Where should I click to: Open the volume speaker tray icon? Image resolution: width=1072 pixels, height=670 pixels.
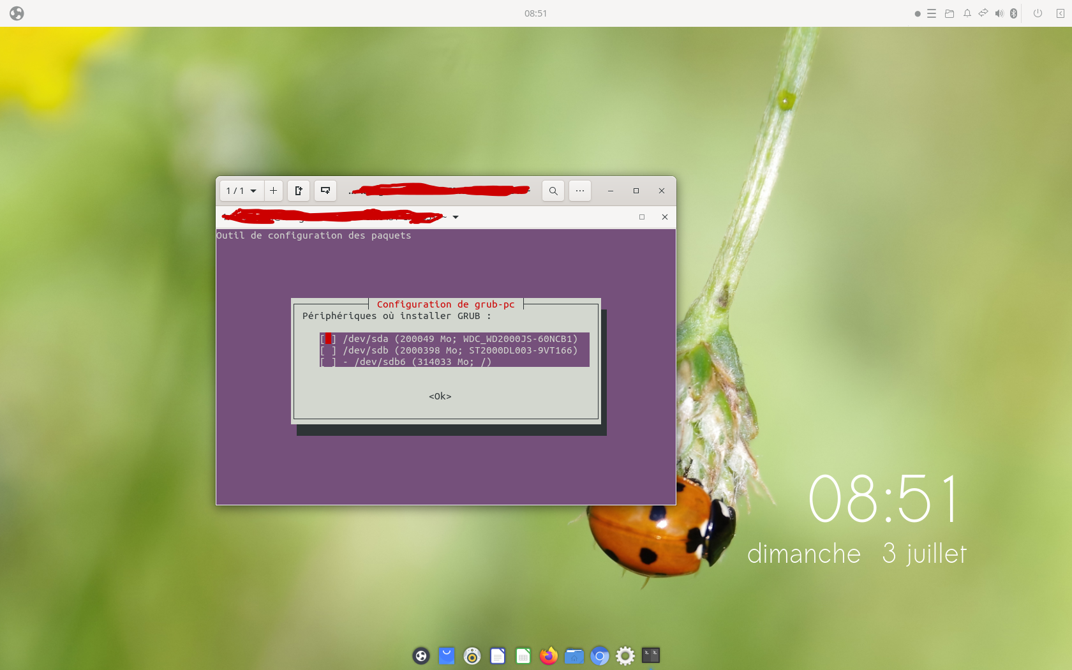[x=999, y=13]
